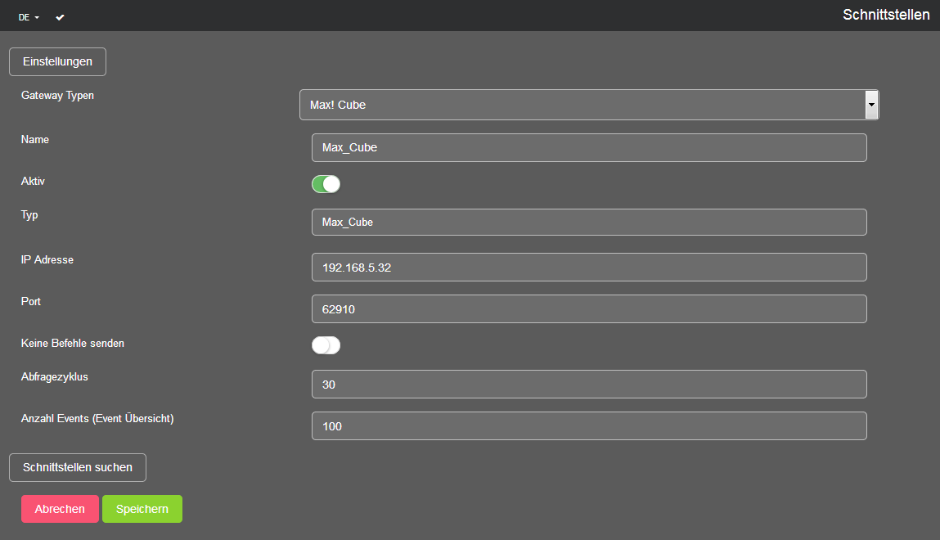940x540 pixels.
Task: Cancel with the Abrechen button
Action: click(x=60, y=509)
